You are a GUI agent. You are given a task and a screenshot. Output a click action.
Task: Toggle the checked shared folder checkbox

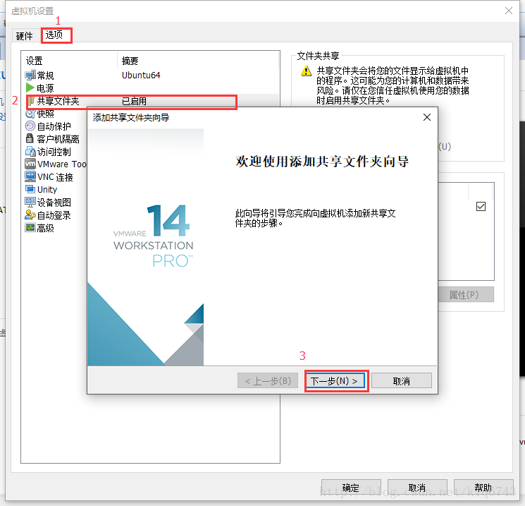(x=481, y=207)
